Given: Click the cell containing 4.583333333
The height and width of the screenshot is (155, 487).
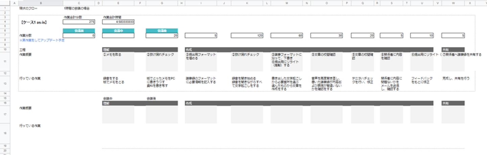Looking at the screenshot, I should [x=118, y=22].
